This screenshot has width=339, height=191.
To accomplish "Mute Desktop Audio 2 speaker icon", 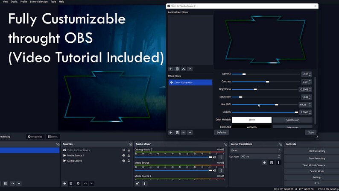I will click(x=214, y=157).
